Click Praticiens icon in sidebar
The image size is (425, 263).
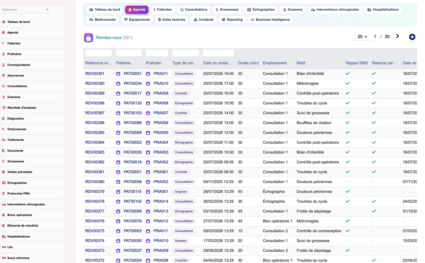click(x=4, y=54)
